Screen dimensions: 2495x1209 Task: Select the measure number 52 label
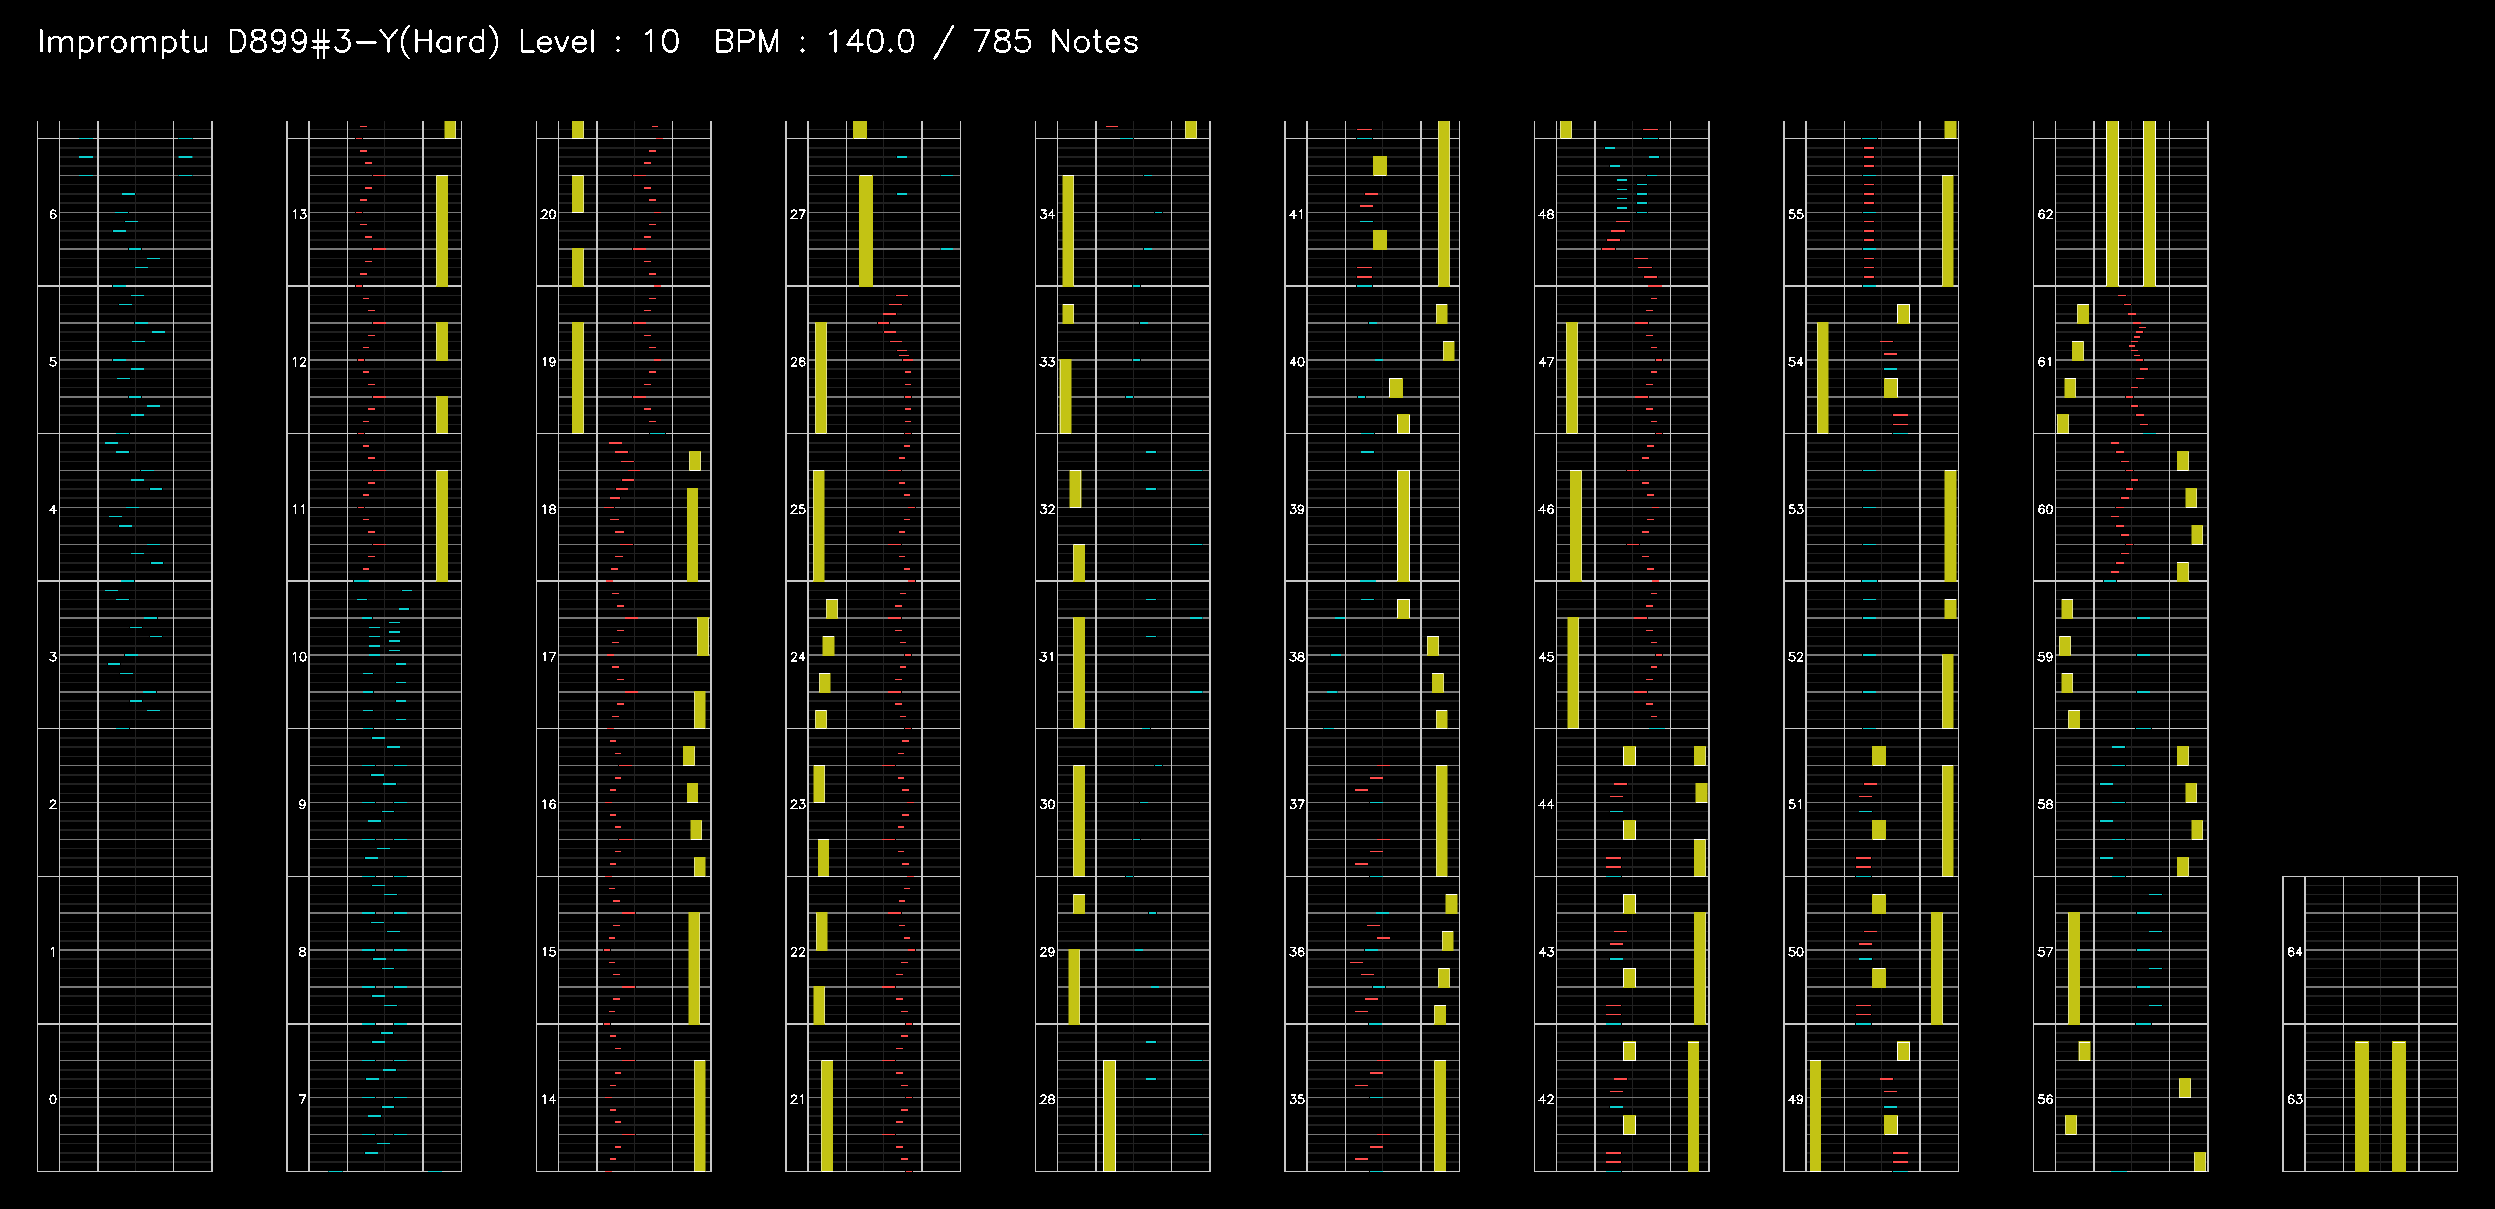point(1796,656)
